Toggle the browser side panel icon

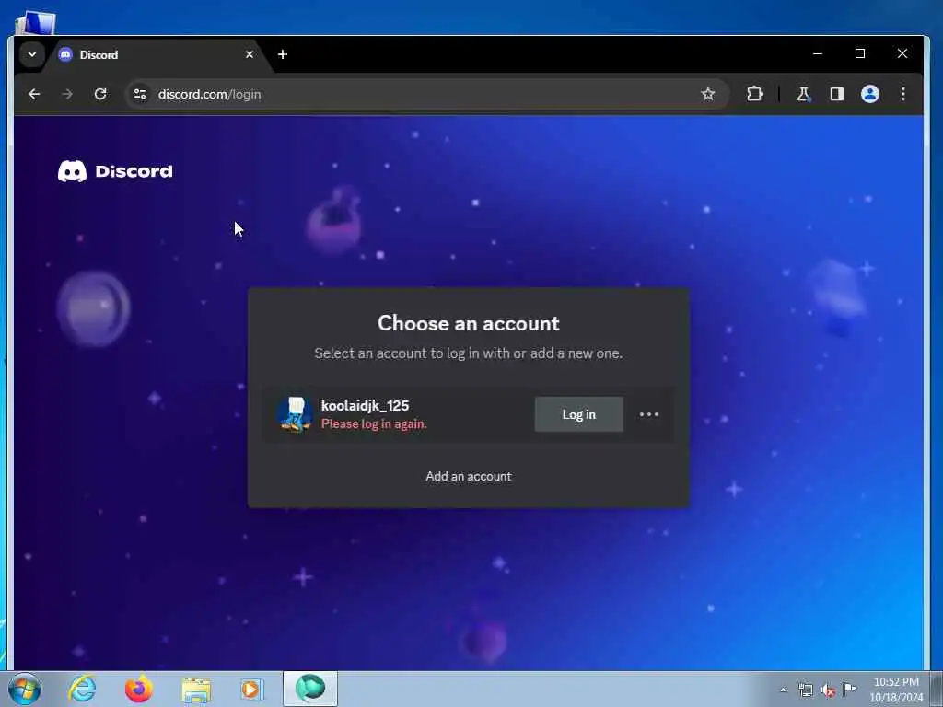tap(836, 94)
